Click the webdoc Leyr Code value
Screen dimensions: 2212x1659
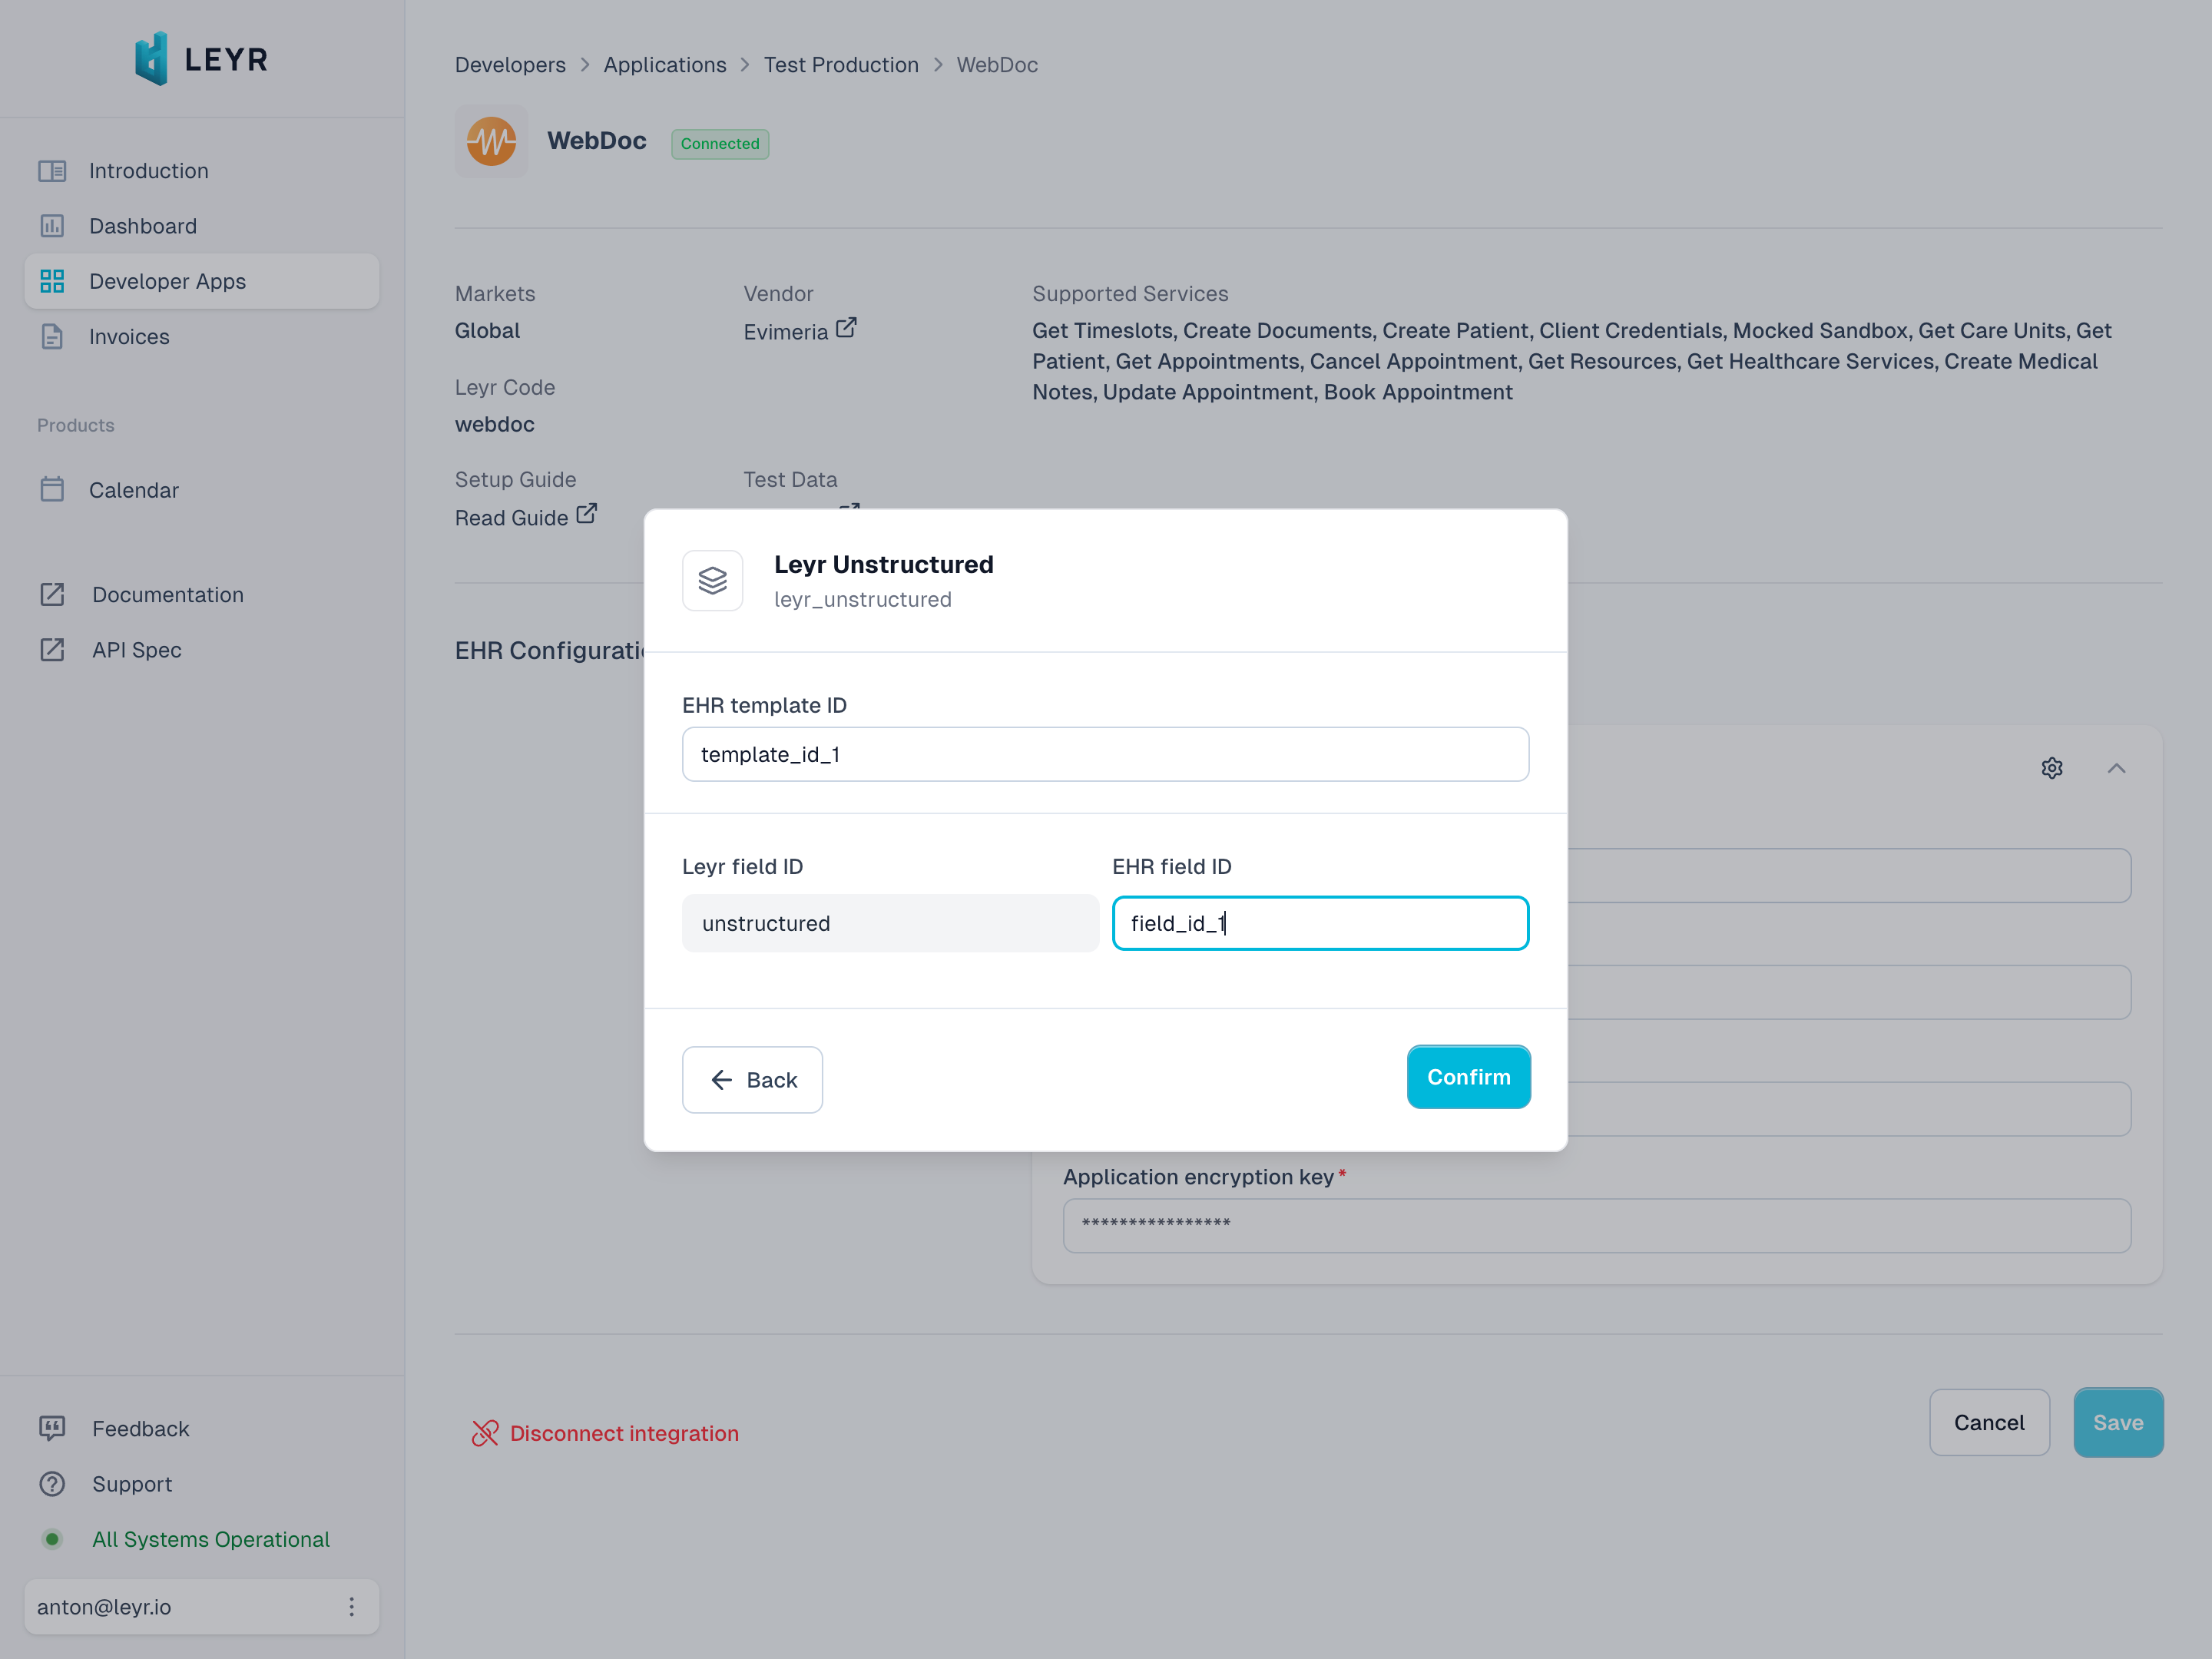coord(495,425)
